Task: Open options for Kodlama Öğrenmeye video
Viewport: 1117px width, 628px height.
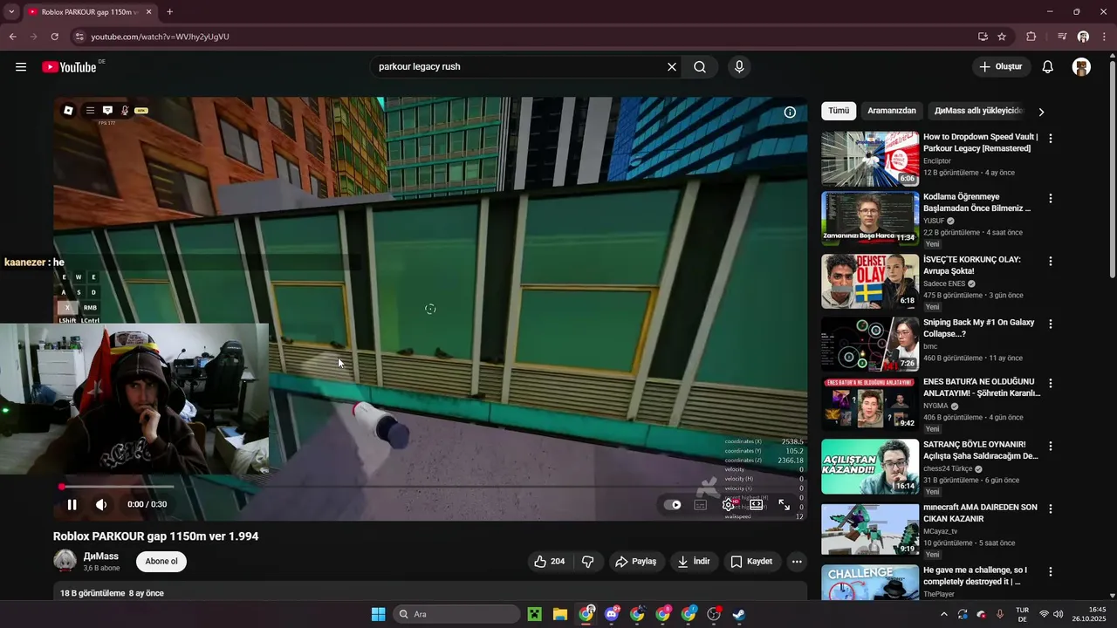Action: coord(1051,198)
